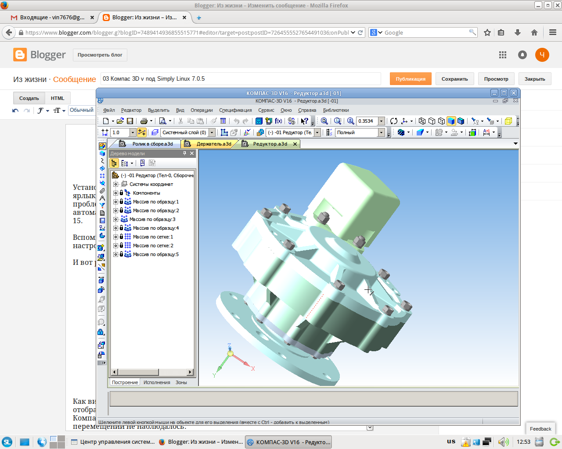Open the Операции menu

point(202,110)
